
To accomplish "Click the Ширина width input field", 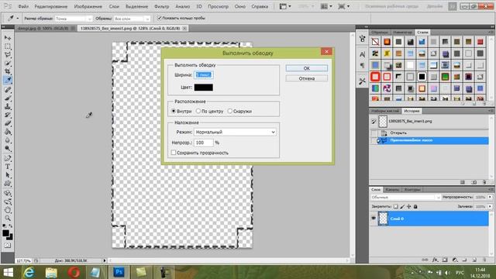I will [203, 75].
